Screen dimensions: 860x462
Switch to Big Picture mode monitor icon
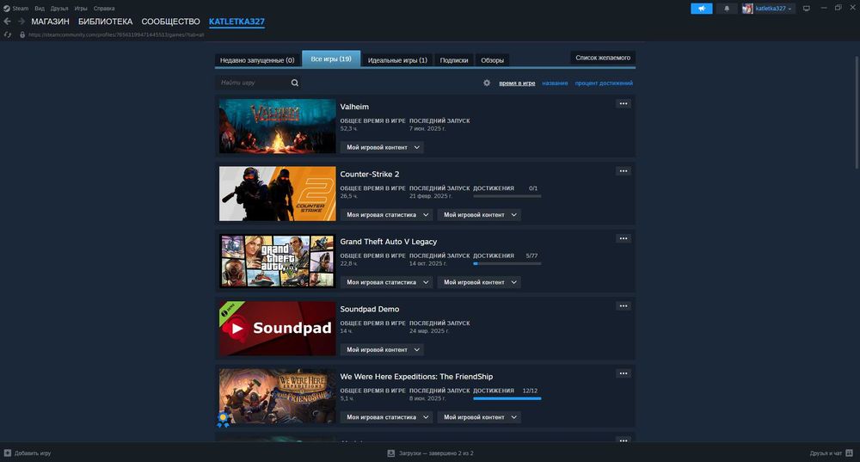pos(807,9)
